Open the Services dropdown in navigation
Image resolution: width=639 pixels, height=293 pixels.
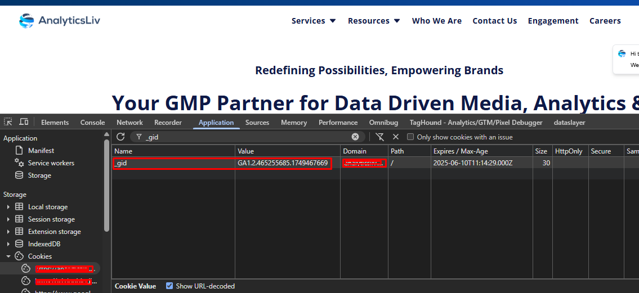click(314, 21)
